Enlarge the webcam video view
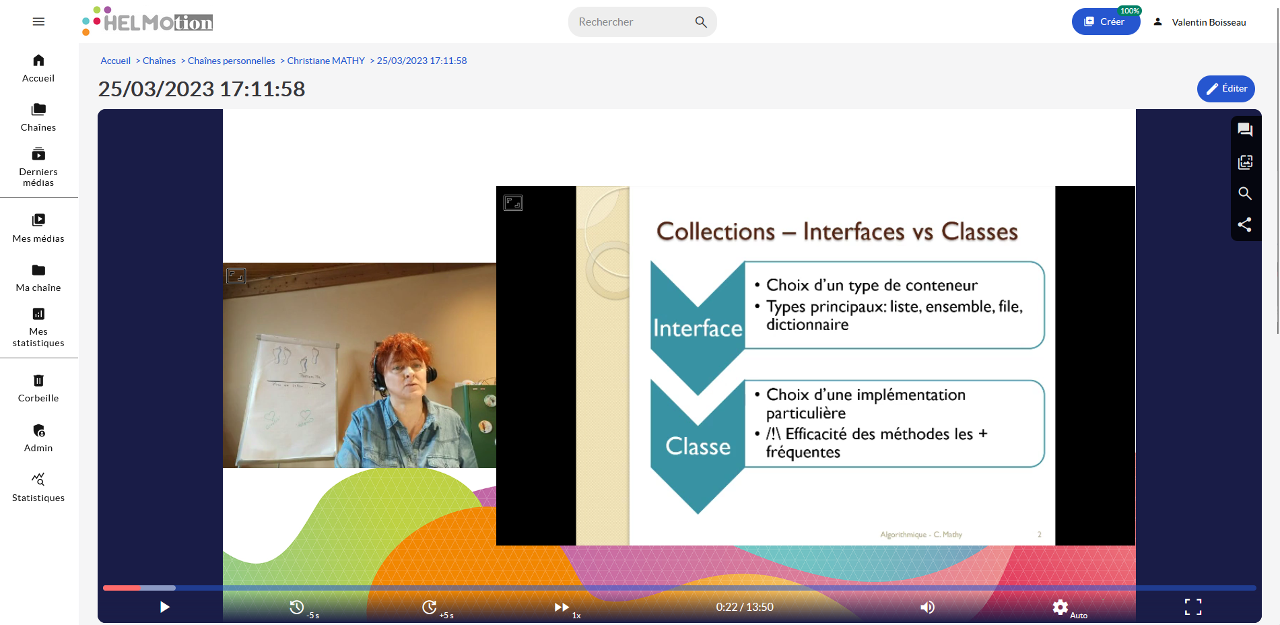Screen dimensions: 1280x625 (x=236, y=275)
